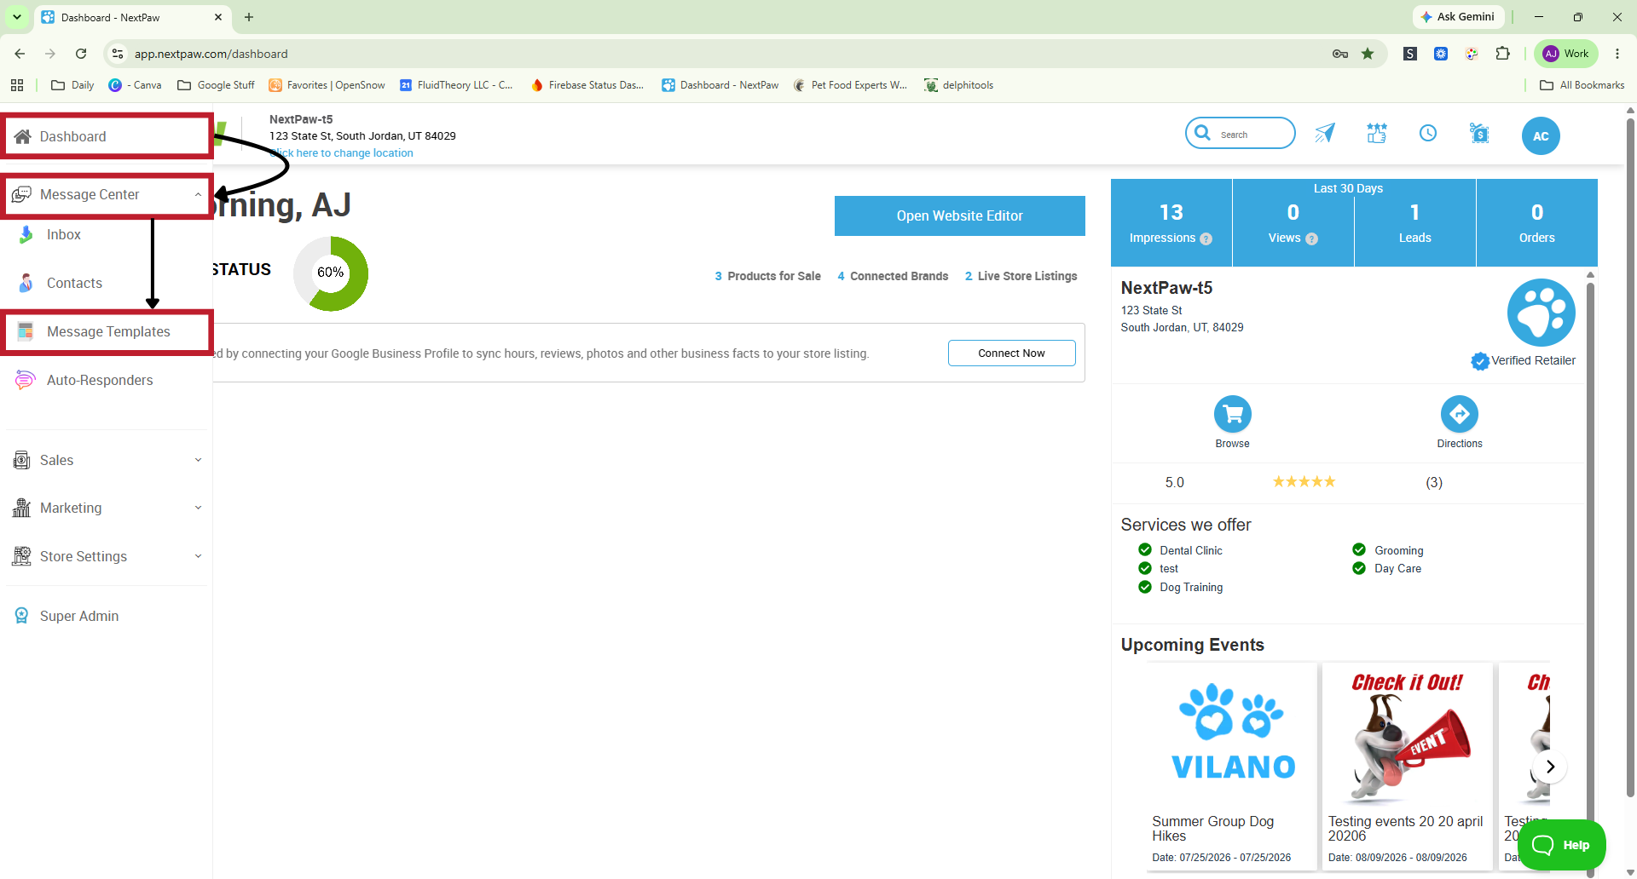
Task: Open the send message paper plane icon
Action: (x=1325, y=133)
